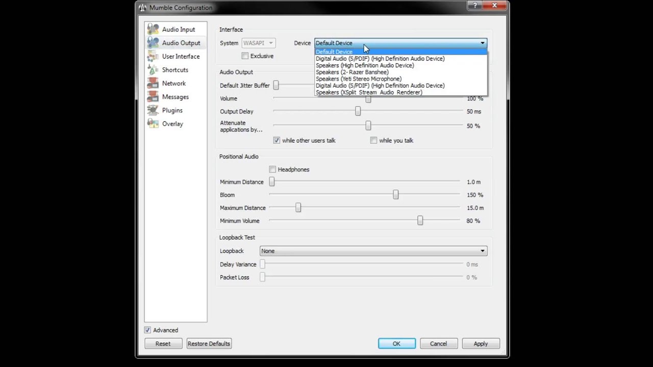Click the Reset button

tap(163, 344)
